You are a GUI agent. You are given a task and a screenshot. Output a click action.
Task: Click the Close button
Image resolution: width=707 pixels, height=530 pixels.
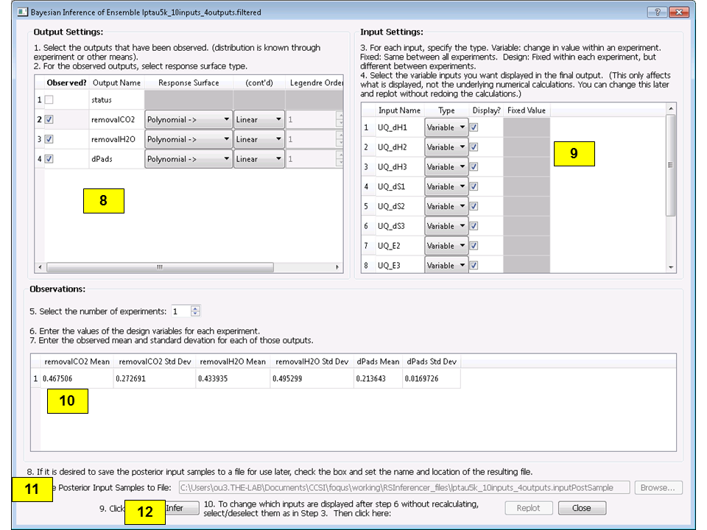582,507
